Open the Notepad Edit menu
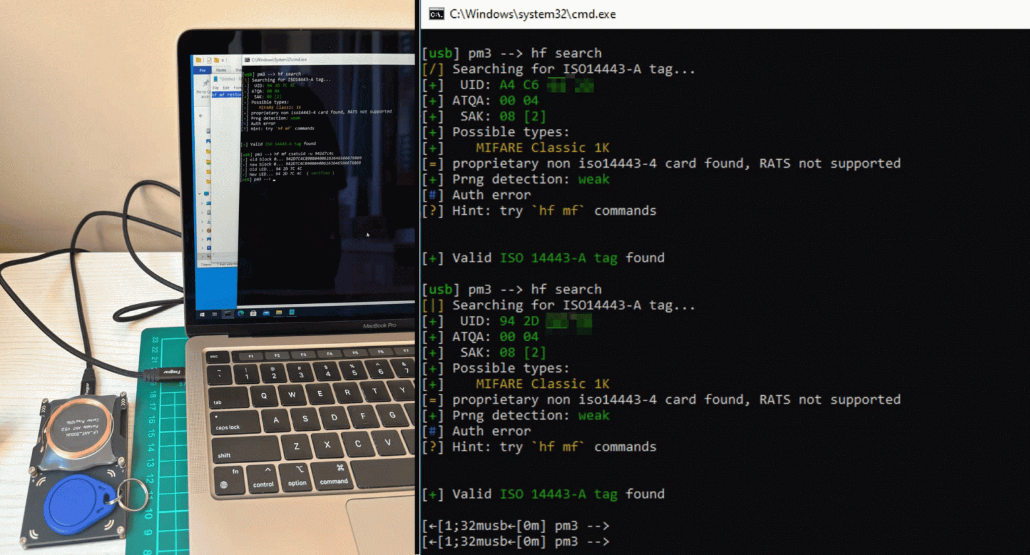Screen dimensions: 1030x555 click(226, 87)
